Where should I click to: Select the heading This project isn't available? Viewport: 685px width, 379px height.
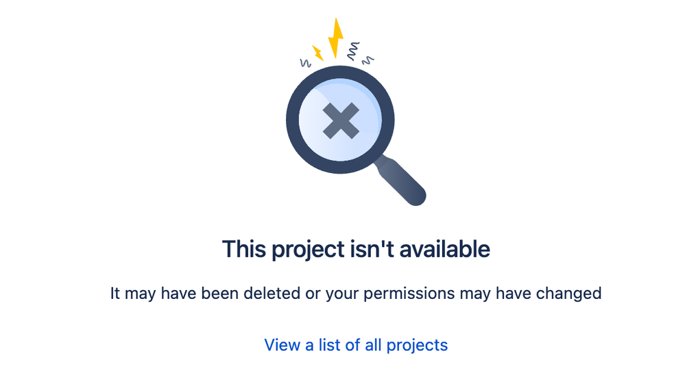(x=356, y=250)
